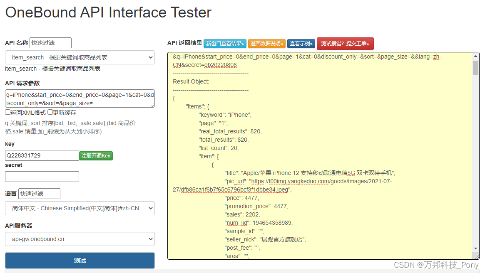
Task: Click the "promotion_price": 4477 line
Action: click(x=256, y=206)
